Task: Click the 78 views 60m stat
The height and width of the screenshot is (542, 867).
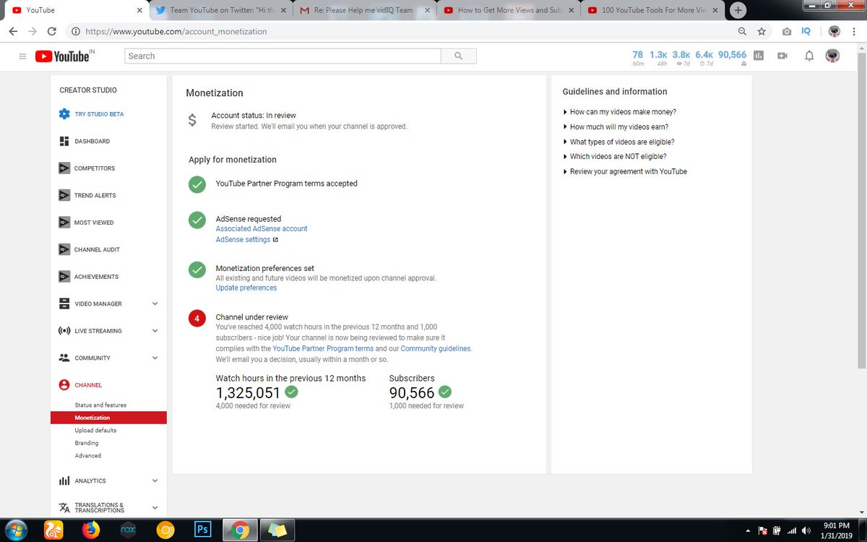Action: coord(637,58)
